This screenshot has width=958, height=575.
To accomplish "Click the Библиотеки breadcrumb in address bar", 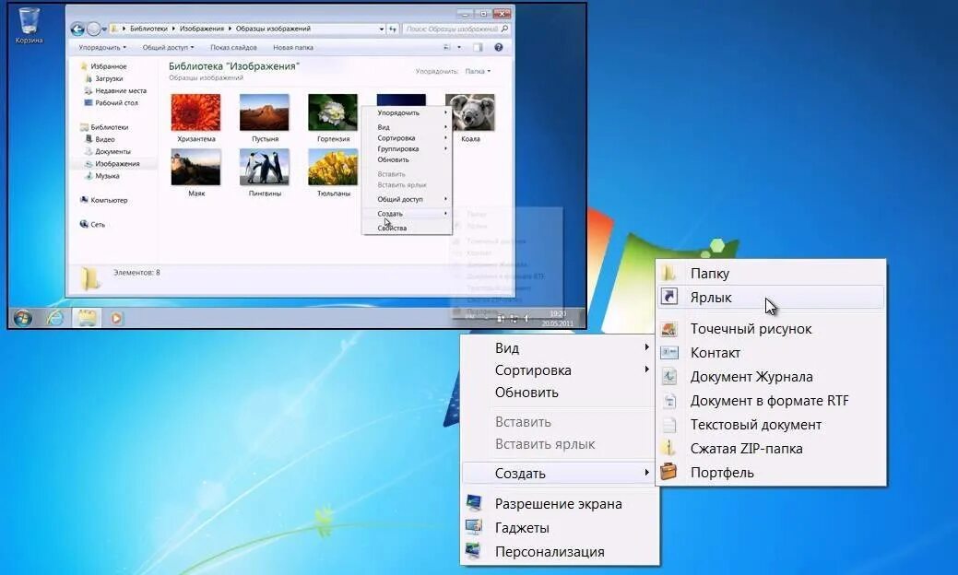I will point(148,29).
